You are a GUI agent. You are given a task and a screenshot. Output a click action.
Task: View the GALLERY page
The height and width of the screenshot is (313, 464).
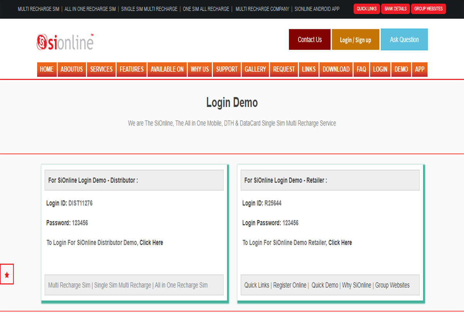point(255,69)
